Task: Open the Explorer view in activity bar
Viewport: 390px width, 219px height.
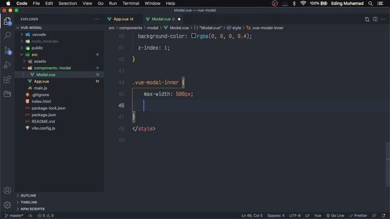Action: point(7,21)
